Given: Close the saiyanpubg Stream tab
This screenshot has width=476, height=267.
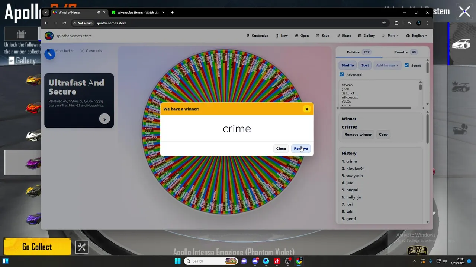Looking at the screenshot, I should pyautogui.click(x=163, y=13).
